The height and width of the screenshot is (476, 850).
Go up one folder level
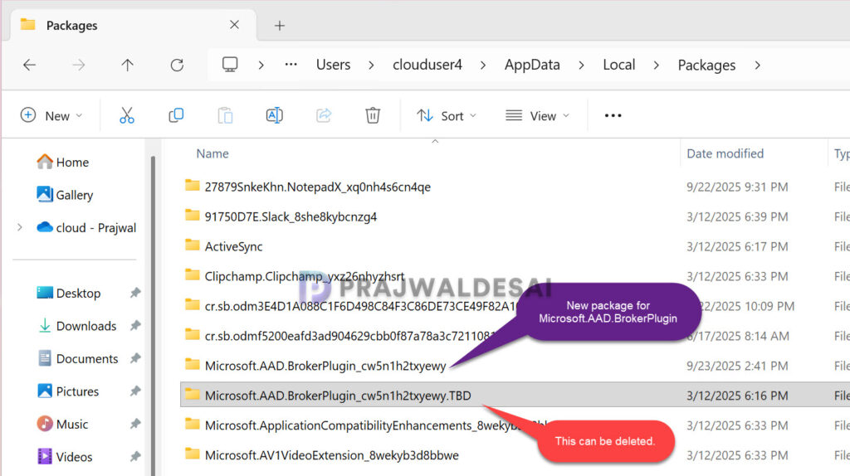click(127, 65)
